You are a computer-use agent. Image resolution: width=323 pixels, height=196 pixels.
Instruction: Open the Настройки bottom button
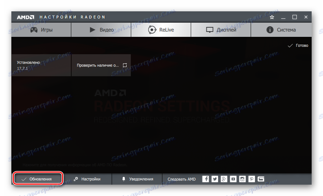pyautogui.click(x=87, y=179)
